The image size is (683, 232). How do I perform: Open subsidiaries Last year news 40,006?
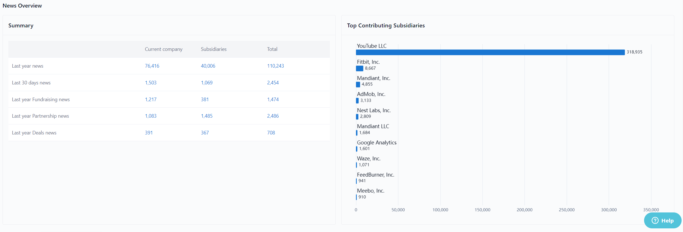click(x=208, y=66)
